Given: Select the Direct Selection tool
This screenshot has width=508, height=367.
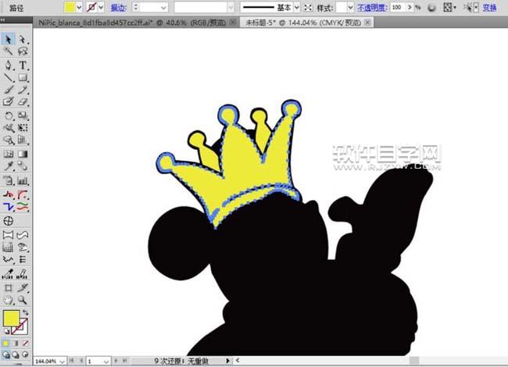Looking at the screenshot, I should (x=23, y=40).
